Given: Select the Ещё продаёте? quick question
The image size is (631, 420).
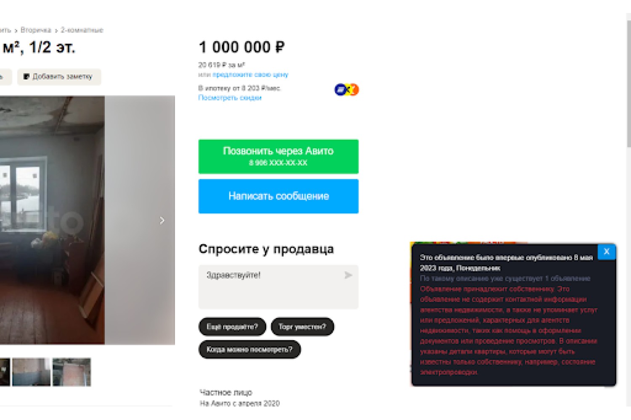Looking at the screenshot, I should coord(232,327).
